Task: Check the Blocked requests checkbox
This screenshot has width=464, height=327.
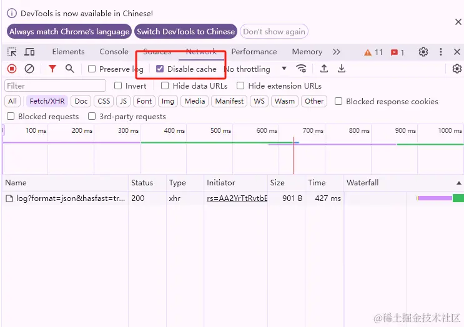Action: point(11,116)
